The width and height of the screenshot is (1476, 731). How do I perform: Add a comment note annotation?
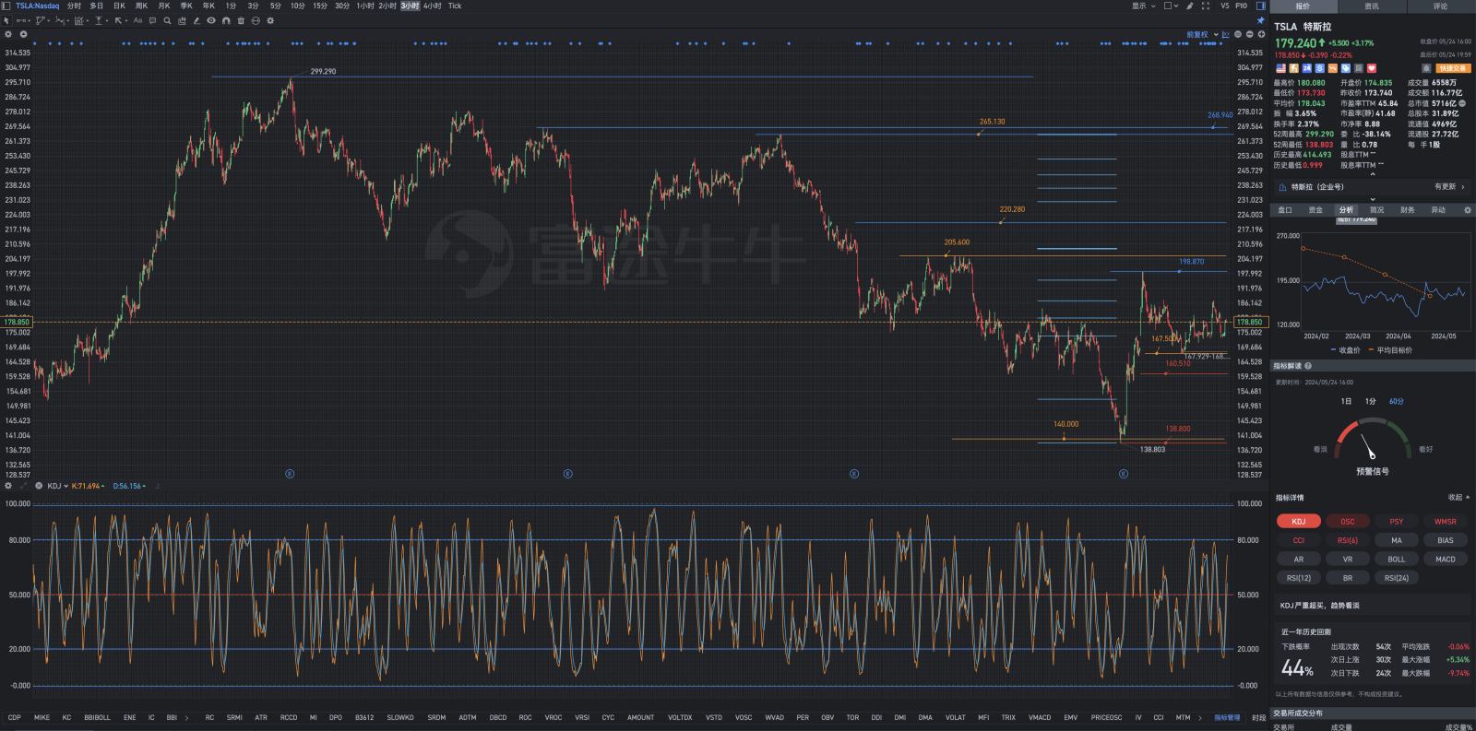point(152,20)
